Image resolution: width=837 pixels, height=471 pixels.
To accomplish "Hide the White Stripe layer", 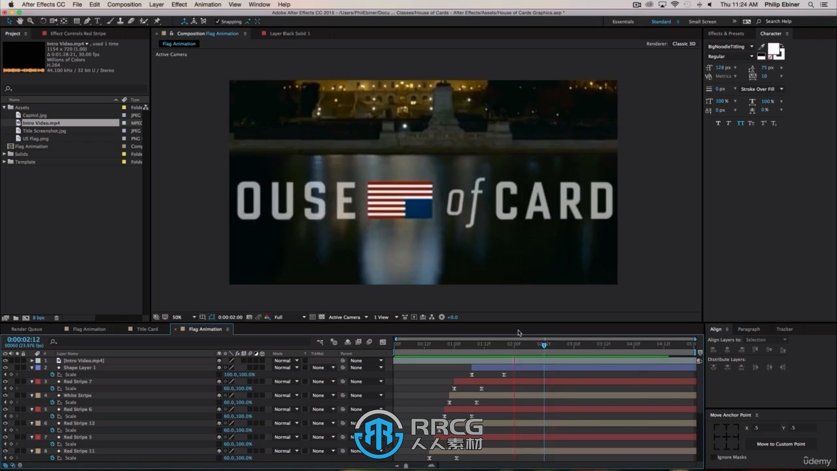I will pyautogui.click(x=5, y=395).
